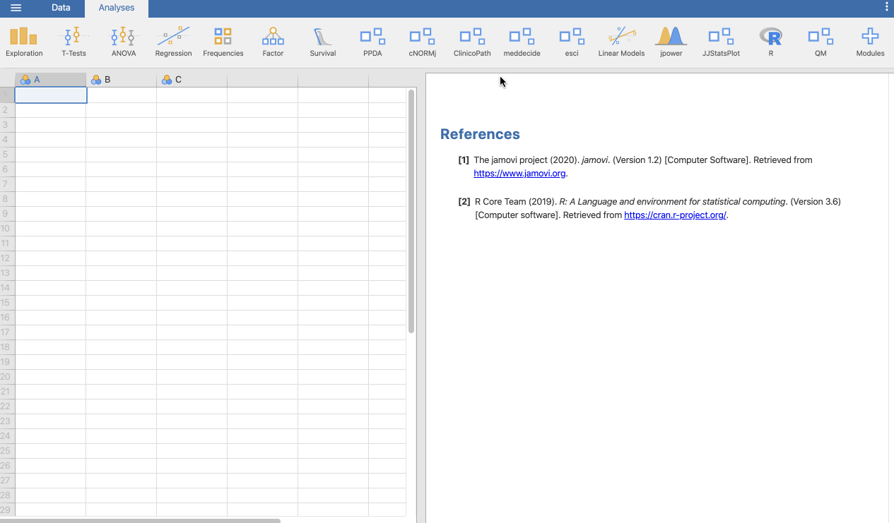Select row number 1 header

[7, 95]
